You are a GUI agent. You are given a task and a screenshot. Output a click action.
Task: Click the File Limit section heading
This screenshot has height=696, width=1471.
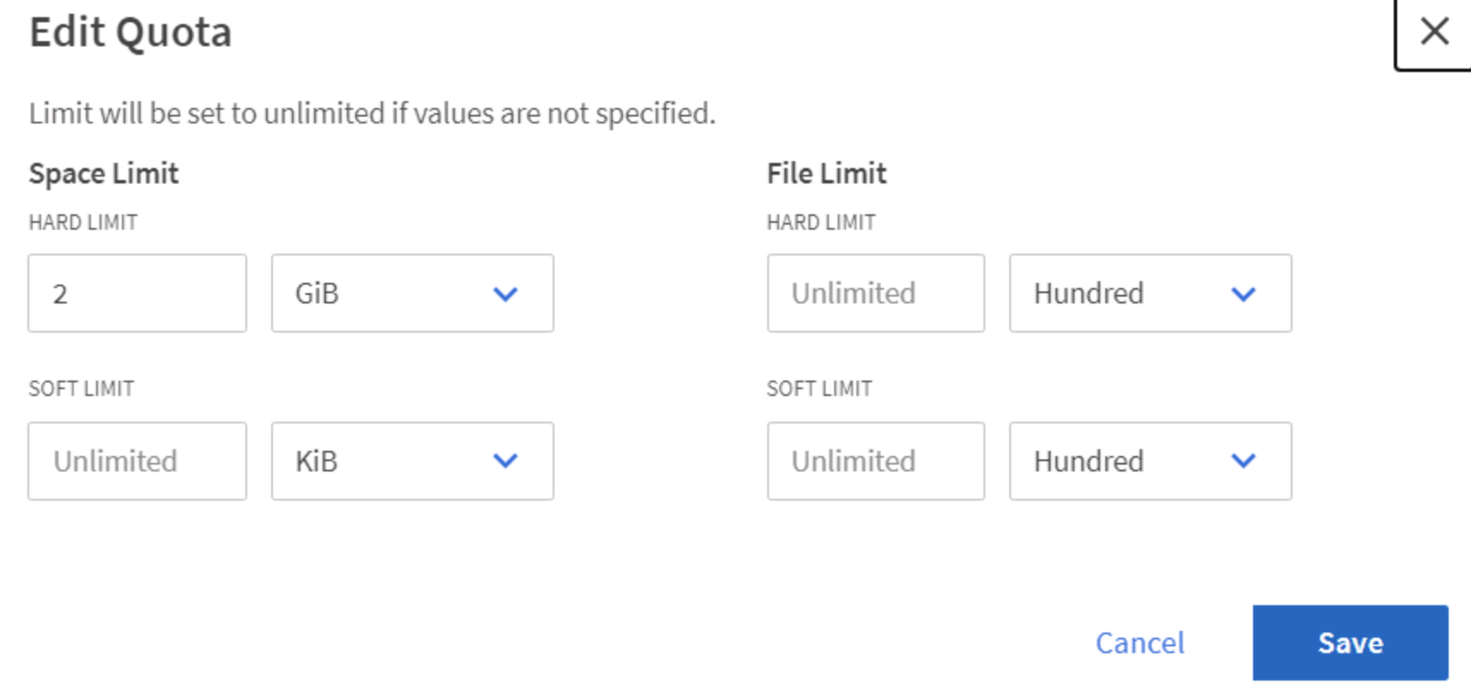826,173
